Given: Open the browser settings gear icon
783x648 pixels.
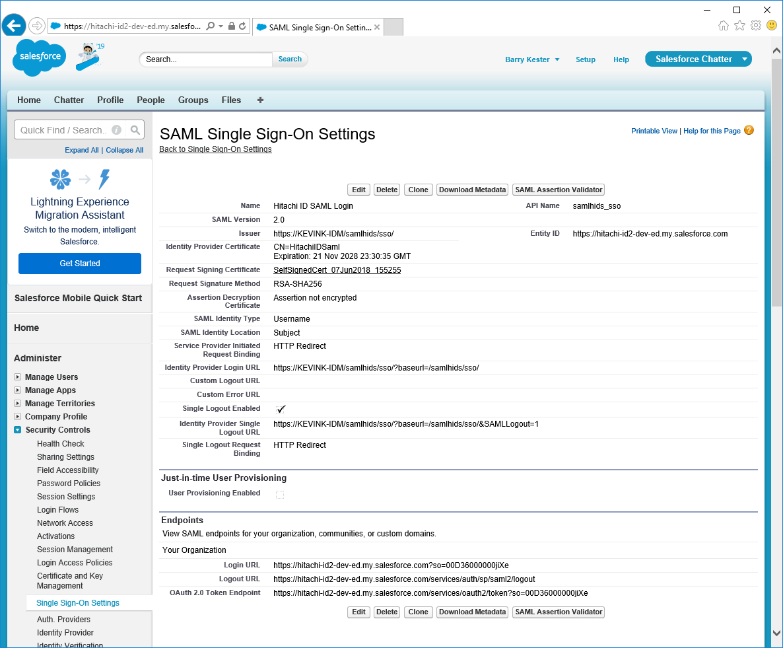Looking at the screenshot, I should (755, 26).
